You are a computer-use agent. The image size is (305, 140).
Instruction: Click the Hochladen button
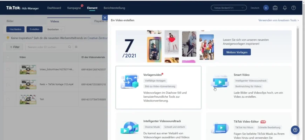click(15, 29)
